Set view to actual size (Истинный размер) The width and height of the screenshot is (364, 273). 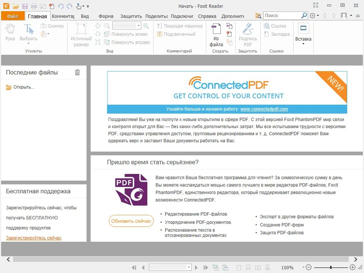click(81, 35)
